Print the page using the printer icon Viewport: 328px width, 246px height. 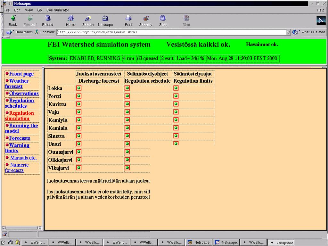128,18
